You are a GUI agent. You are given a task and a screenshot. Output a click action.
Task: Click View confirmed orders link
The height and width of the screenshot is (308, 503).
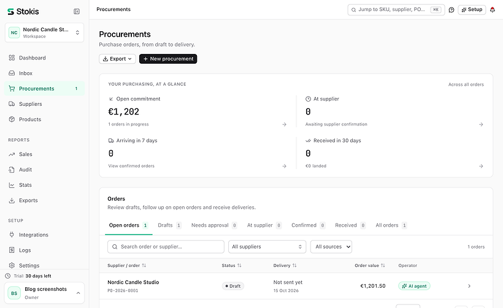[131, 166]
